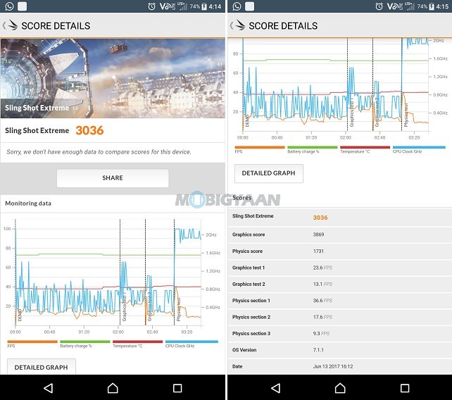Tap alarm clock icon in right status bar
The height and width of the screenshot is (400, 452).
(379, 6)
